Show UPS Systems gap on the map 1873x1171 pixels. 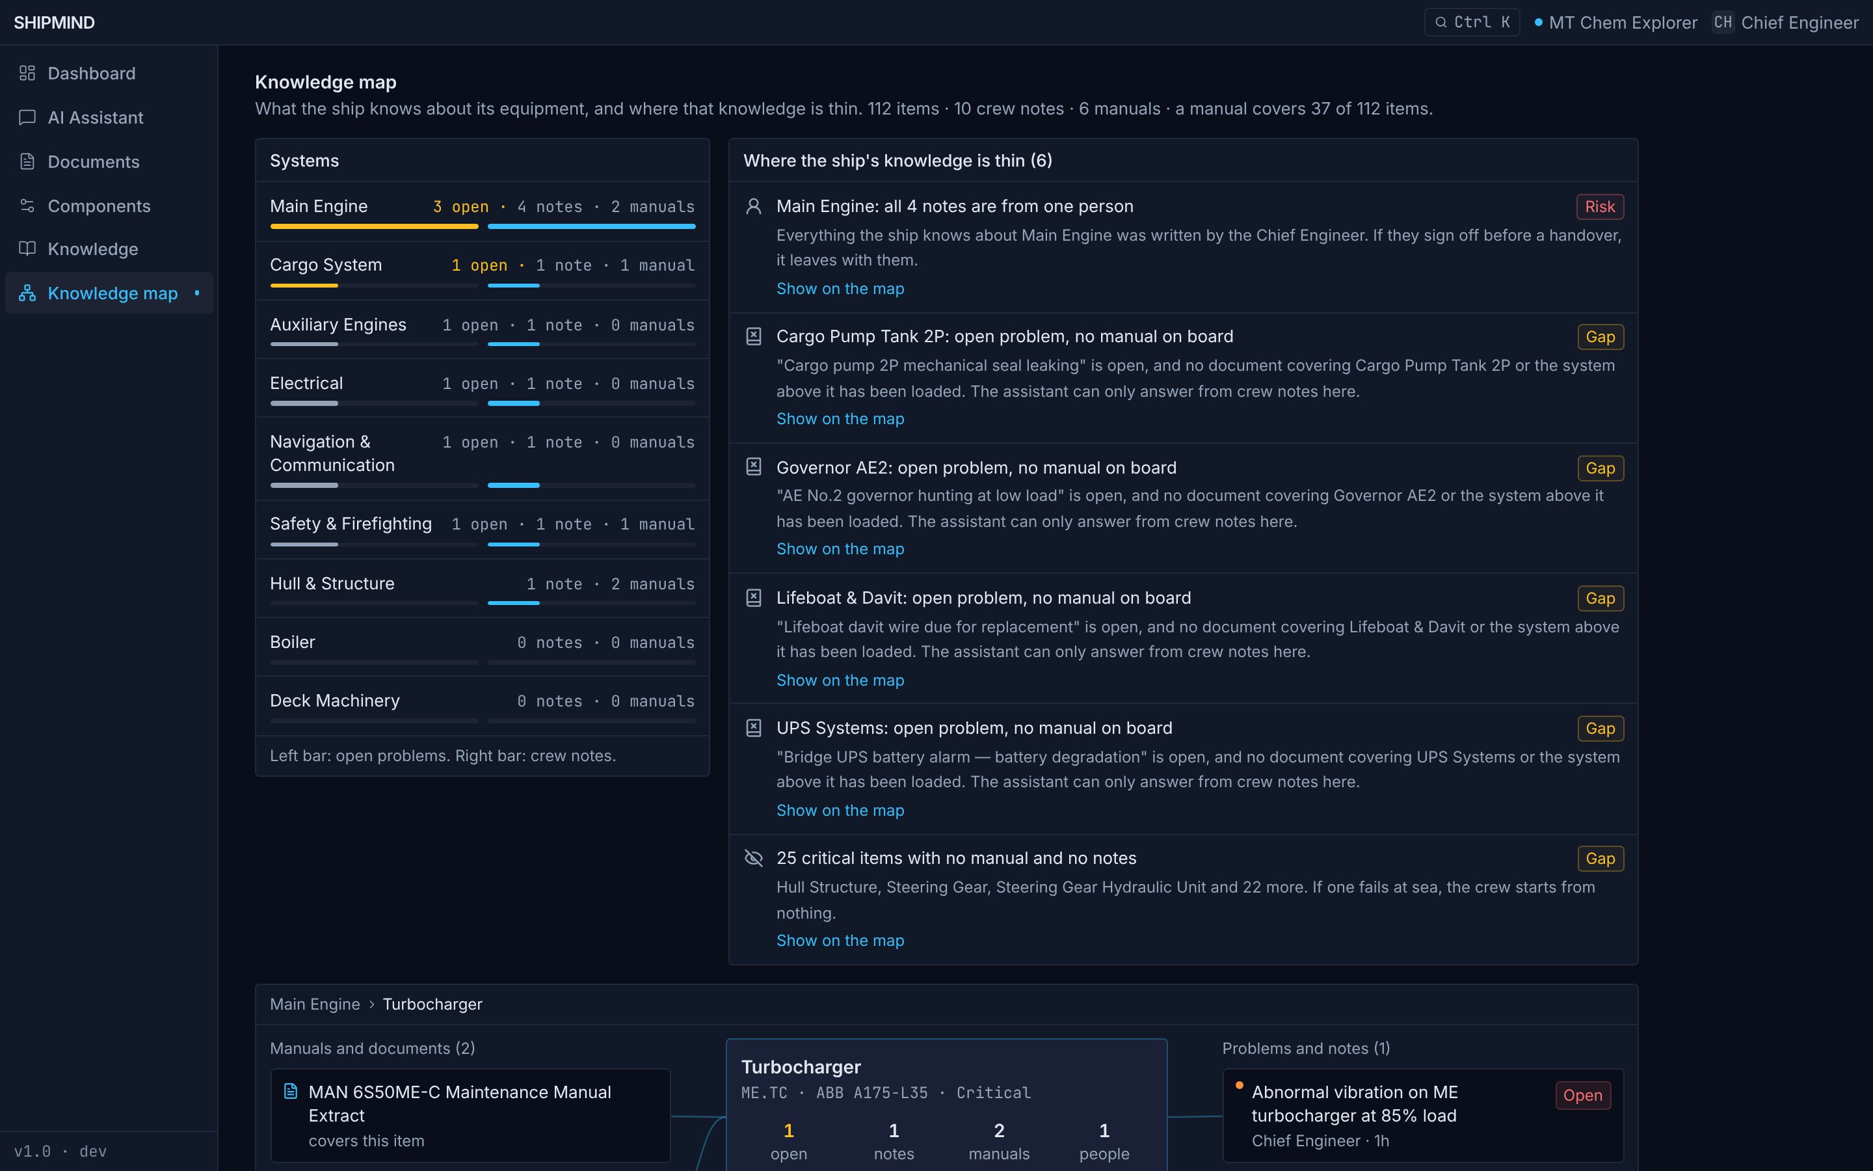(840, 810)
